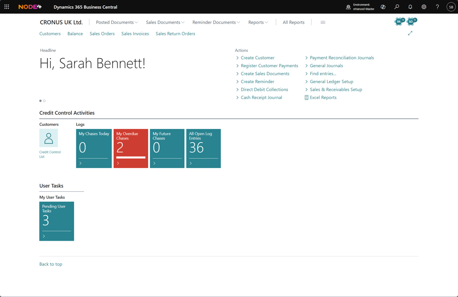
Task: Expand the Sales Documents menu
Action: click(x=165, y=22)
